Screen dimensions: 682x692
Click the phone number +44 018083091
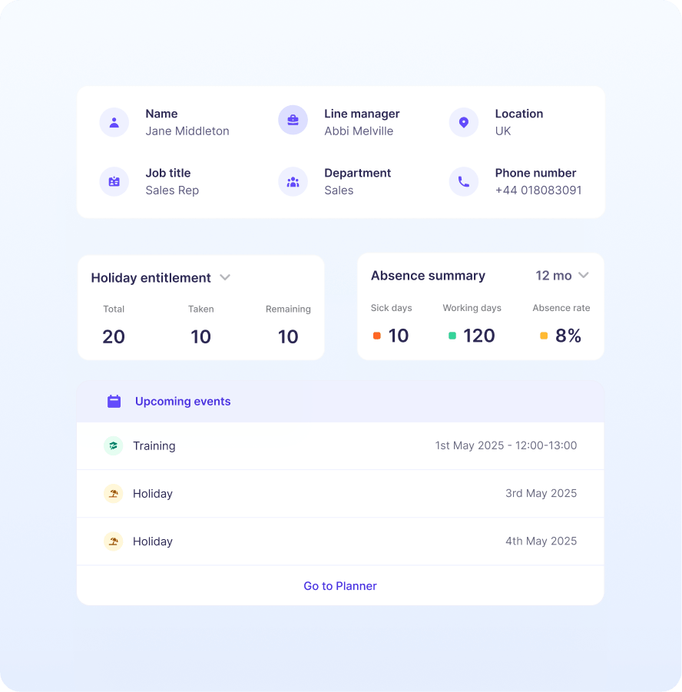click(538, 190)
